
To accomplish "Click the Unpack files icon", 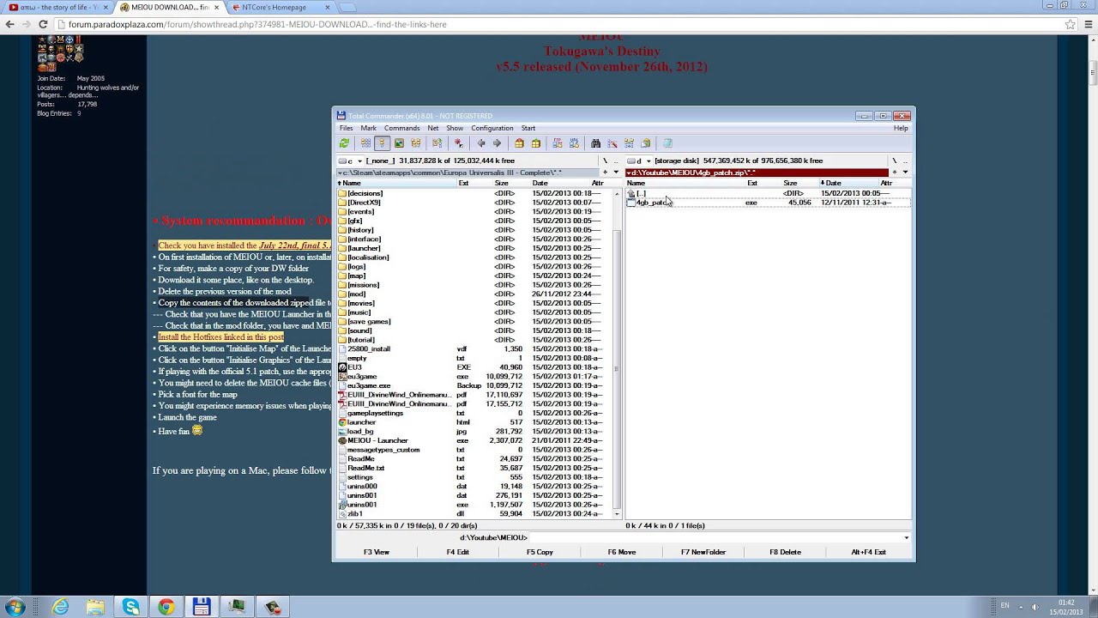I will coord(536,143).
